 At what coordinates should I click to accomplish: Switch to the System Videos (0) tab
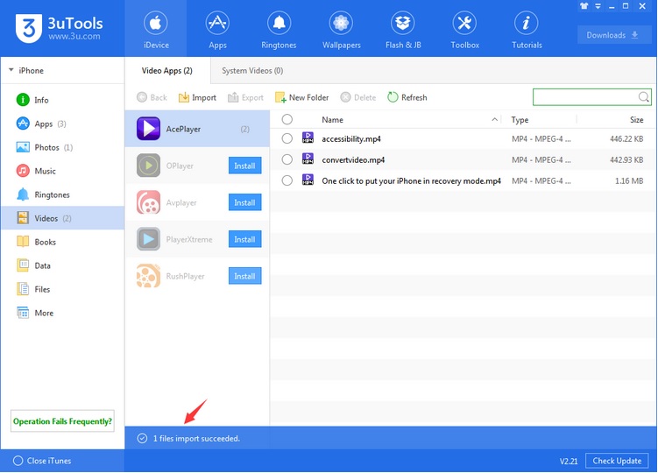click(x=252, y=70)
